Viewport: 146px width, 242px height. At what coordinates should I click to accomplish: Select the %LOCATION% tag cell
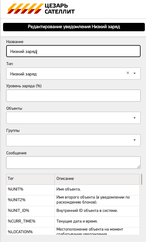tap(30, 231)
